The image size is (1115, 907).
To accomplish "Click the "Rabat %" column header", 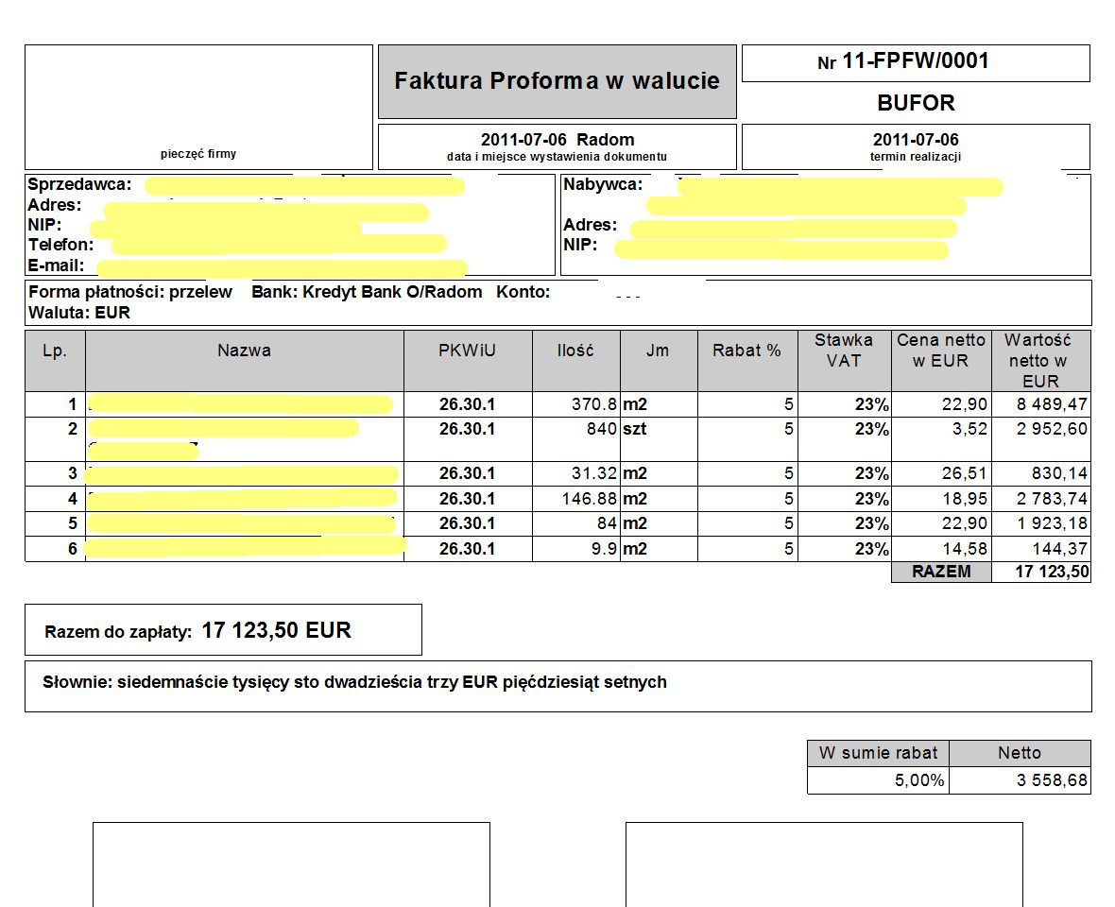I will (x=746, y=351).
